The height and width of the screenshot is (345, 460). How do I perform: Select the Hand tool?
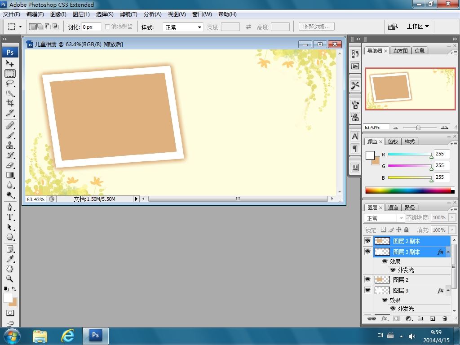tap(10, 269)
